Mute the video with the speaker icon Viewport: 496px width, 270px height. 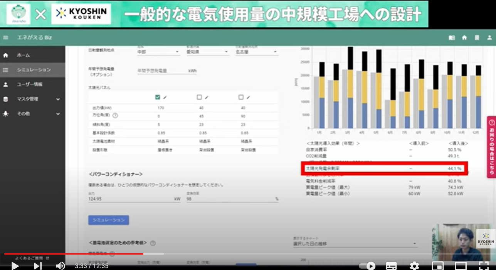click(61, 266)
